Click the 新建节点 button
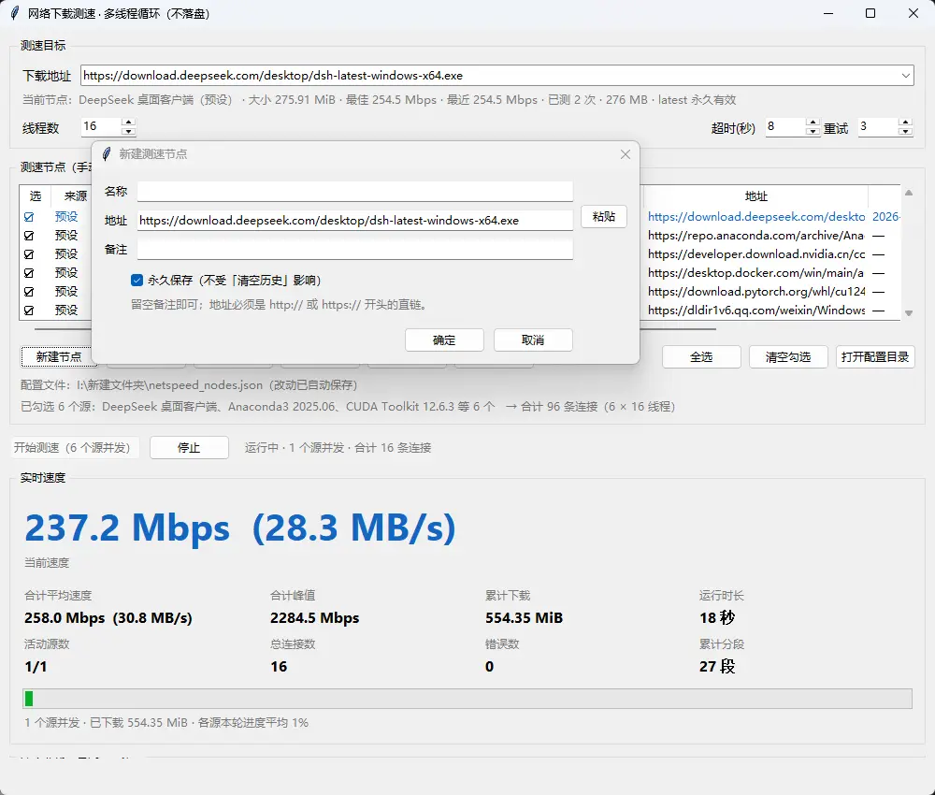This screenshot has width=935, height=795. (x=58, y=356)
